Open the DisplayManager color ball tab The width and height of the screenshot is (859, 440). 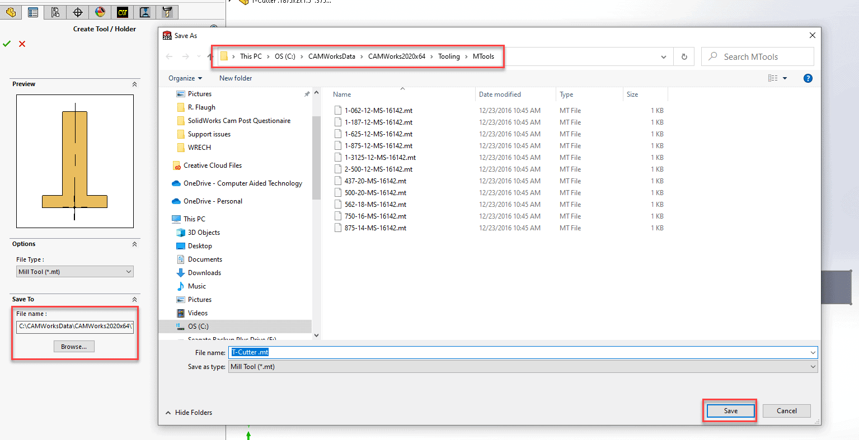tap(100, 12)
